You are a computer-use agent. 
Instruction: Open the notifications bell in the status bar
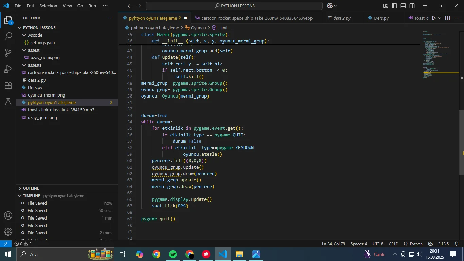457,244
